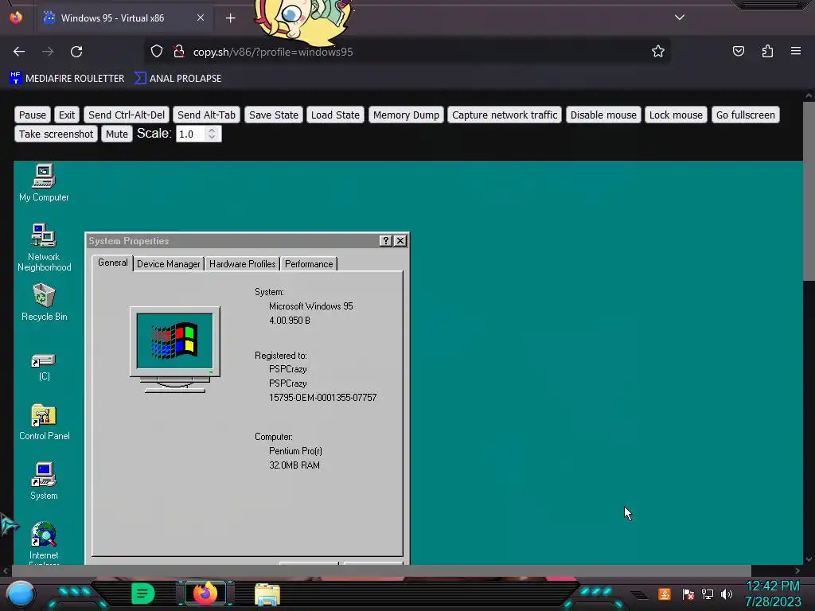The width and height of the screenshot is (815, 611).
Task: Click the volume speaker tray icon
Action: click(727, 593)
